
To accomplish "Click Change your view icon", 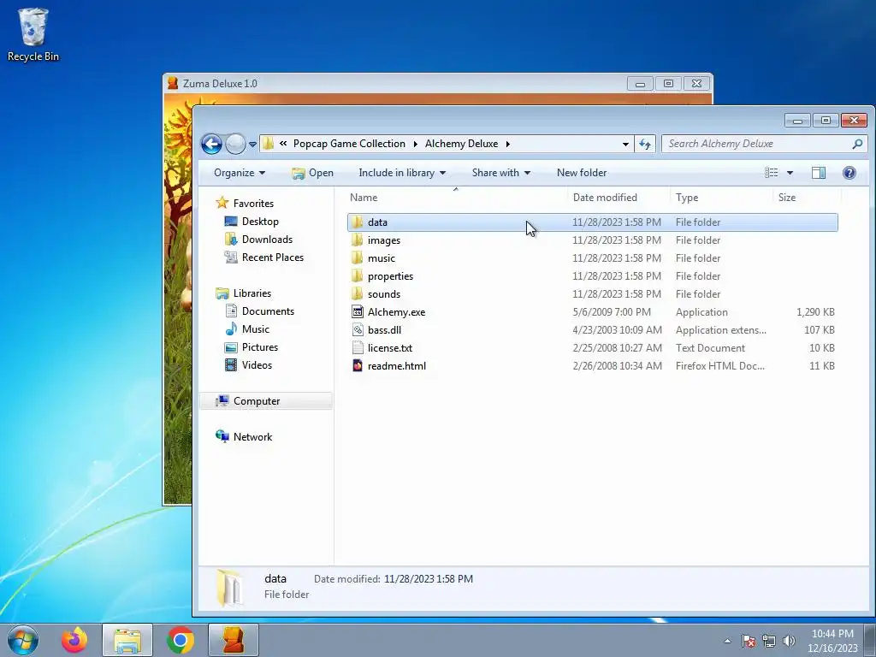I will (x=772, y=173).
